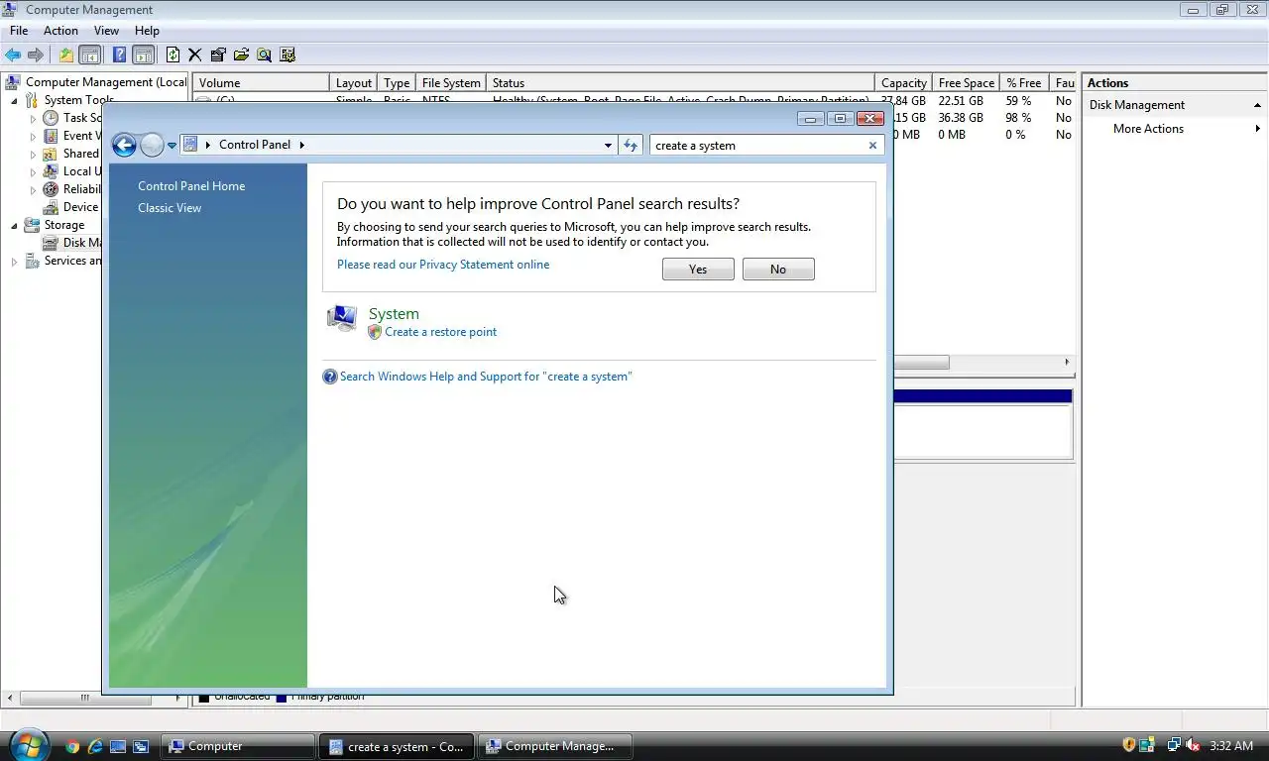Expand the Task Scheduler tree node arrow

click(x=33, y=118)
